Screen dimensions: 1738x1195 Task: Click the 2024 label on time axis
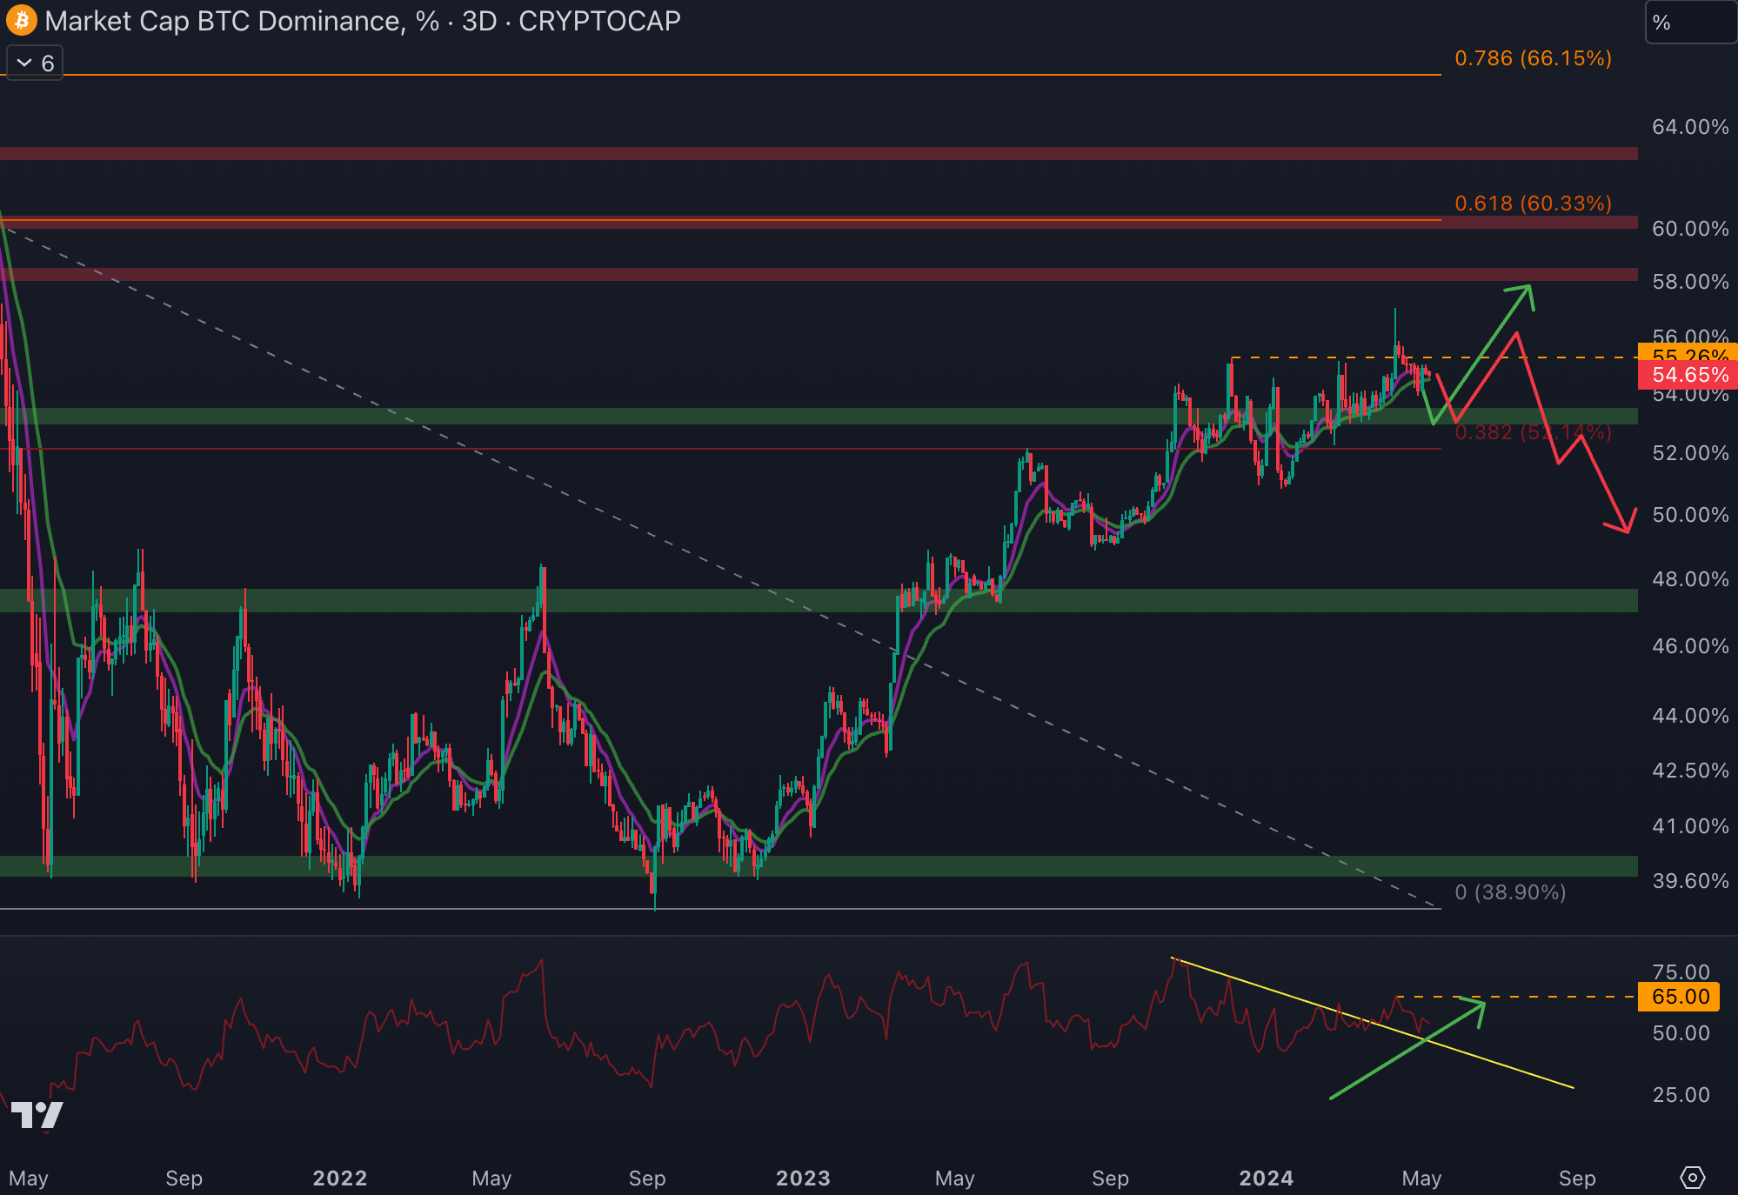tap(1266, 1178)
